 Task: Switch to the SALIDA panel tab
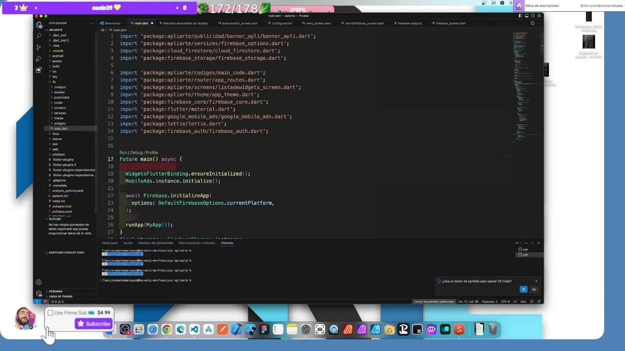point(128,243)
